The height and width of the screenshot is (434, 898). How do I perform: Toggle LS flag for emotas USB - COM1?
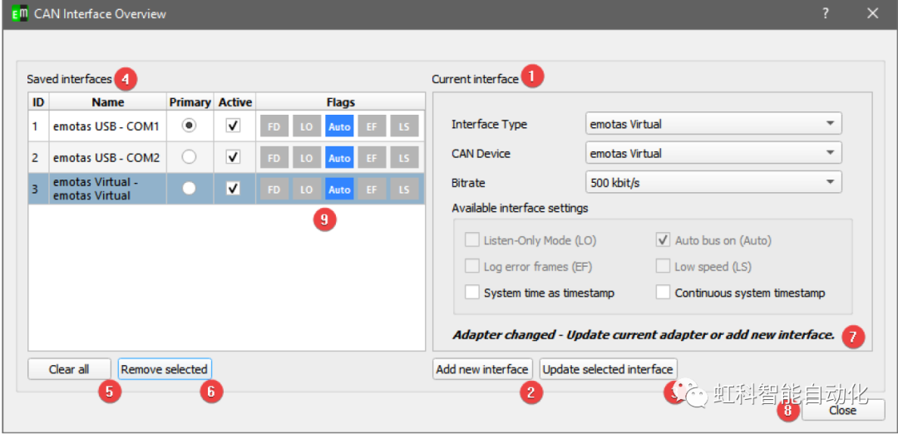coord(404,126)
